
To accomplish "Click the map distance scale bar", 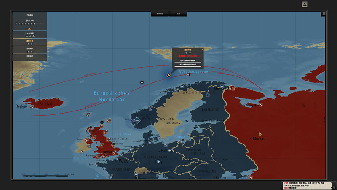I will [x=46, y=176].
